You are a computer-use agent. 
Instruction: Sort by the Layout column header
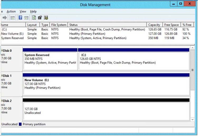point(33,25)
